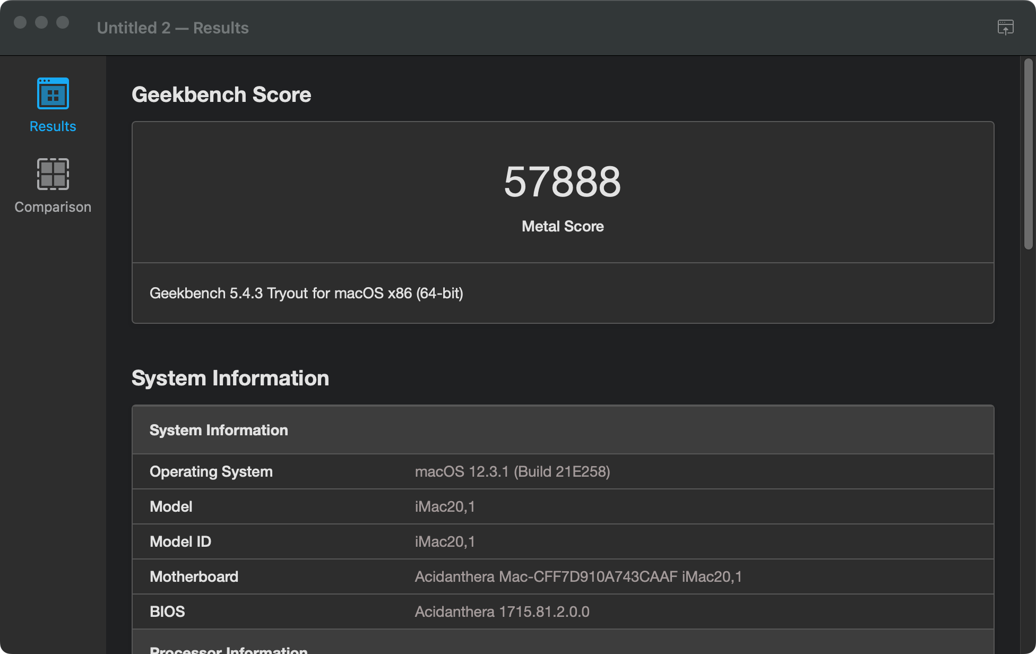Click the Motherboard Acidanthera value text
This screenshot has height=654, width=1036.
(x=578, y=576)
